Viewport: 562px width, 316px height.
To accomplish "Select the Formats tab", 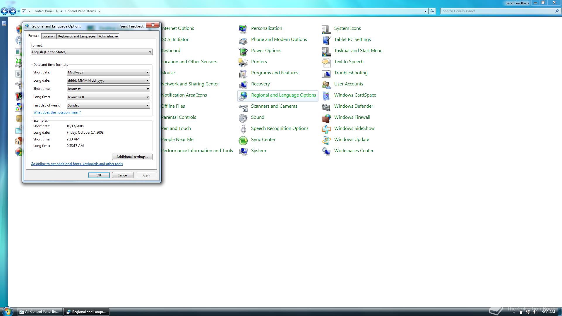I will coord(34,36).
